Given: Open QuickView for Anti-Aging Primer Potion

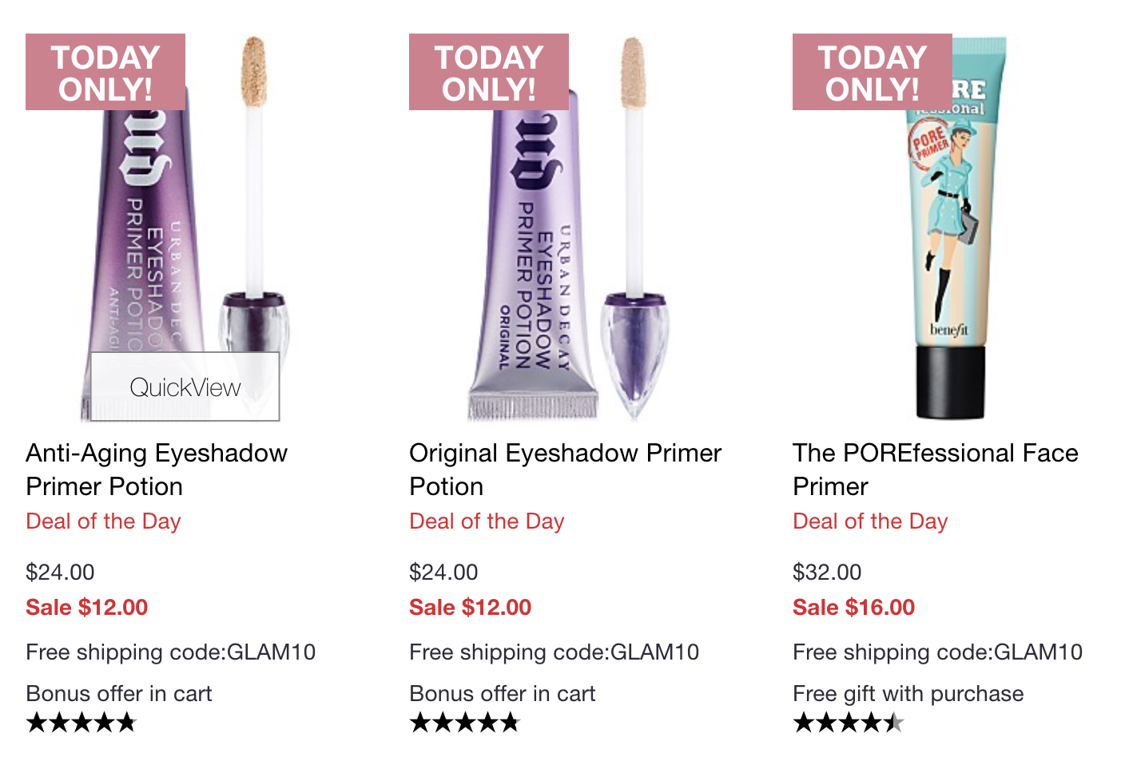Looking at the screenshot, I should tap(185, 386).
